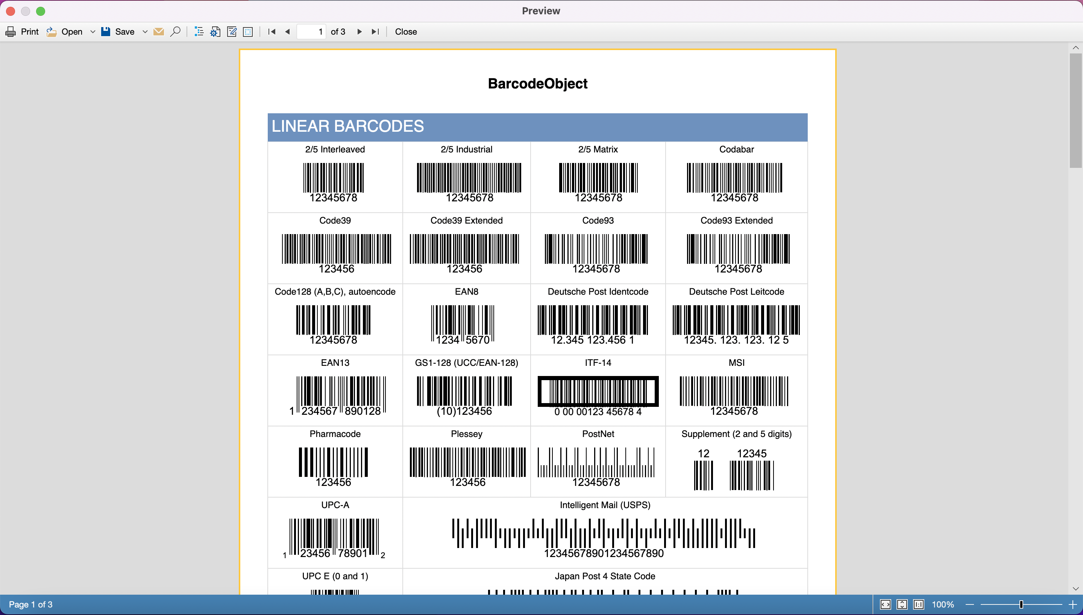Click the EAN13 barcode image
1083x615 pixels.
click(x=338, y=396)
